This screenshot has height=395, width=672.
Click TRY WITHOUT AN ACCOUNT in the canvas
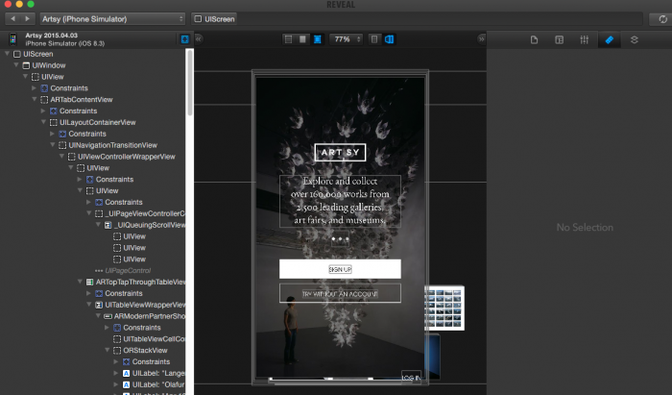340,293
